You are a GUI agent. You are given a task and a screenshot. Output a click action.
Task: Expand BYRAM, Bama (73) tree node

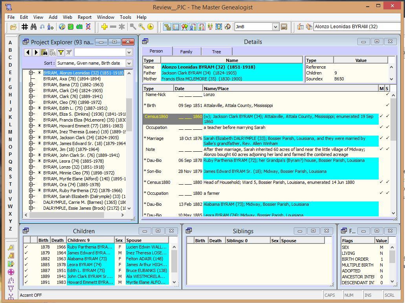point(31,85)
